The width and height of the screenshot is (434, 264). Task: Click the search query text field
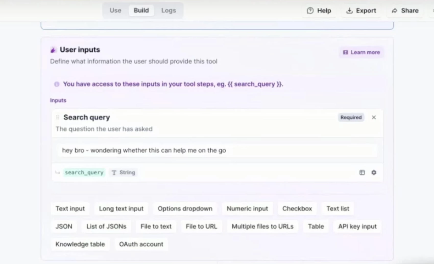pos(217,150)
